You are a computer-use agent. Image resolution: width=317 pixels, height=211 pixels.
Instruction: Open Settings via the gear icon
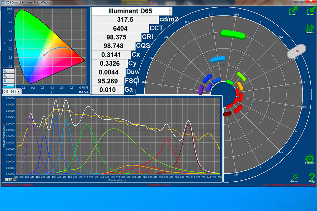click(x=310, y=159)
